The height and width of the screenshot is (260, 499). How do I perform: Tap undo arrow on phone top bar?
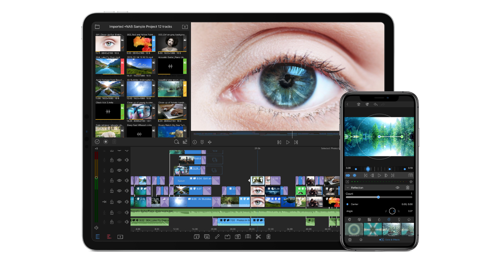[x=375, y=104]
